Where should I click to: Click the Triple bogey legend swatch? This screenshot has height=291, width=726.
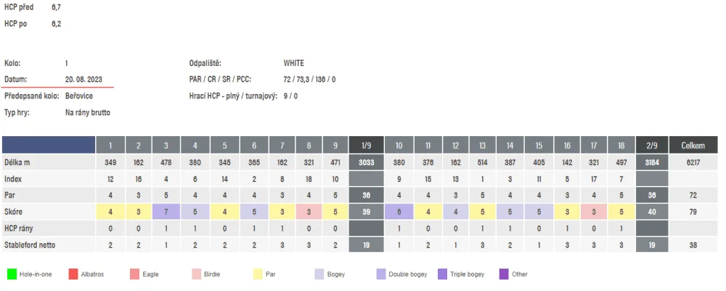443,274
